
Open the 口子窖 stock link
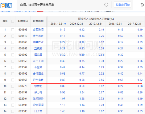[x=38, y=111]
